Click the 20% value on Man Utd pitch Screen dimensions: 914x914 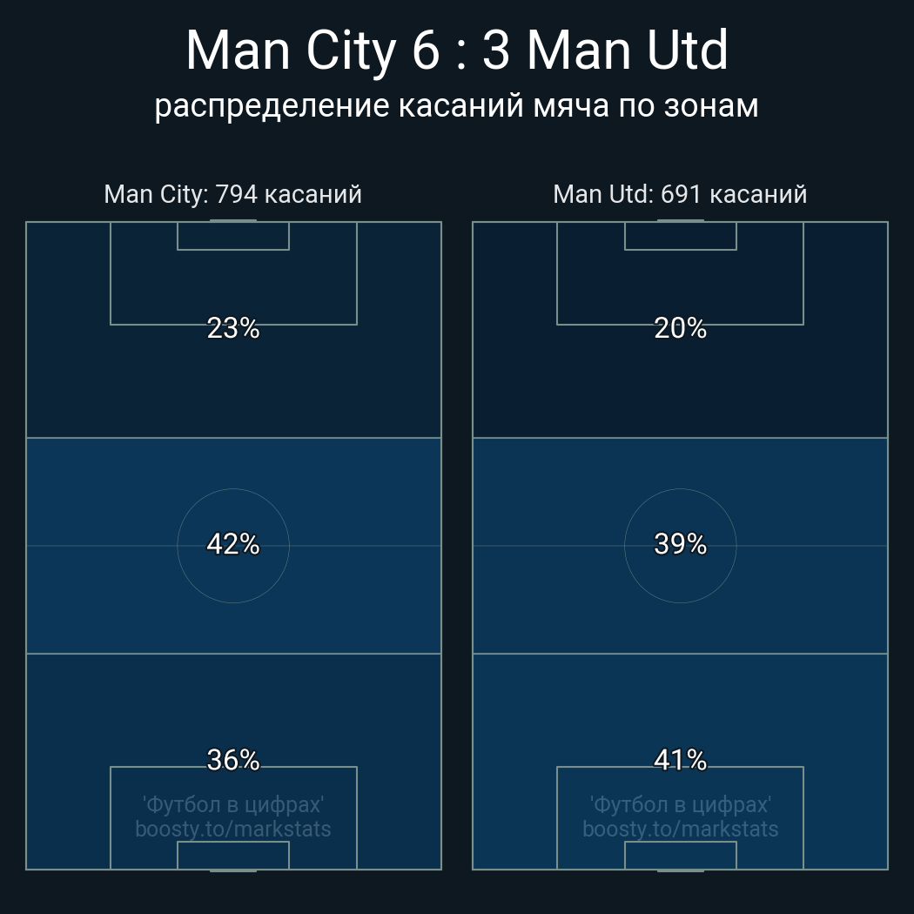(680, 328)
